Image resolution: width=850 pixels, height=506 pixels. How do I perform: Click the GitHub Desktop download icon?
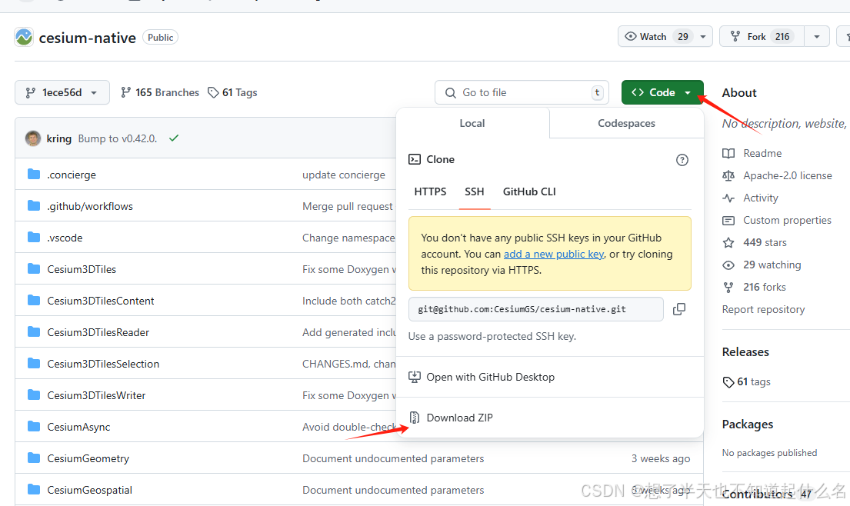coord(415,377)
